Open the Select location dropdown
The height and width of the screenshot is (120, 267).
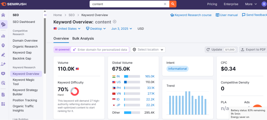(148, 50)
